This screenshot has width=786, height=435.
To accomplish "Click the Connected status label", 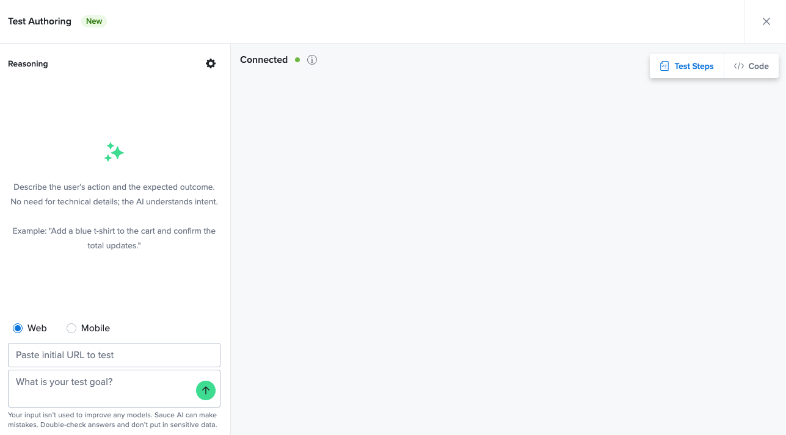I will tap(264, 60).
